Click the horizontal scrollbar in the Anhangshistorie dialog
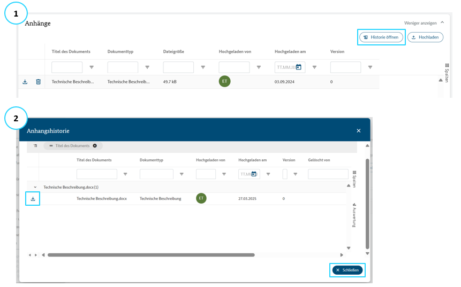This screenshot has width=461, height=287. click(x=150, y=255)
